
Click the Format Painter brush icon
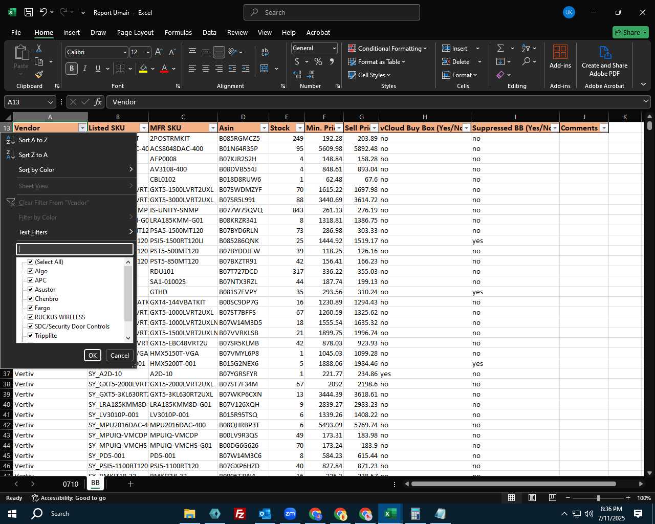[x=39, y=75]
